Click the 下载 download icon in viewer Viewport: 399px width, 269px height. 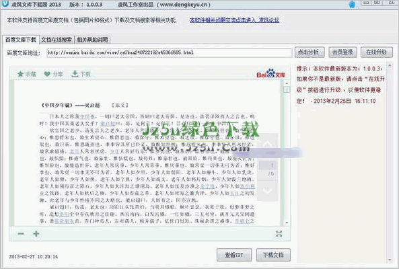tap(75, 74)
